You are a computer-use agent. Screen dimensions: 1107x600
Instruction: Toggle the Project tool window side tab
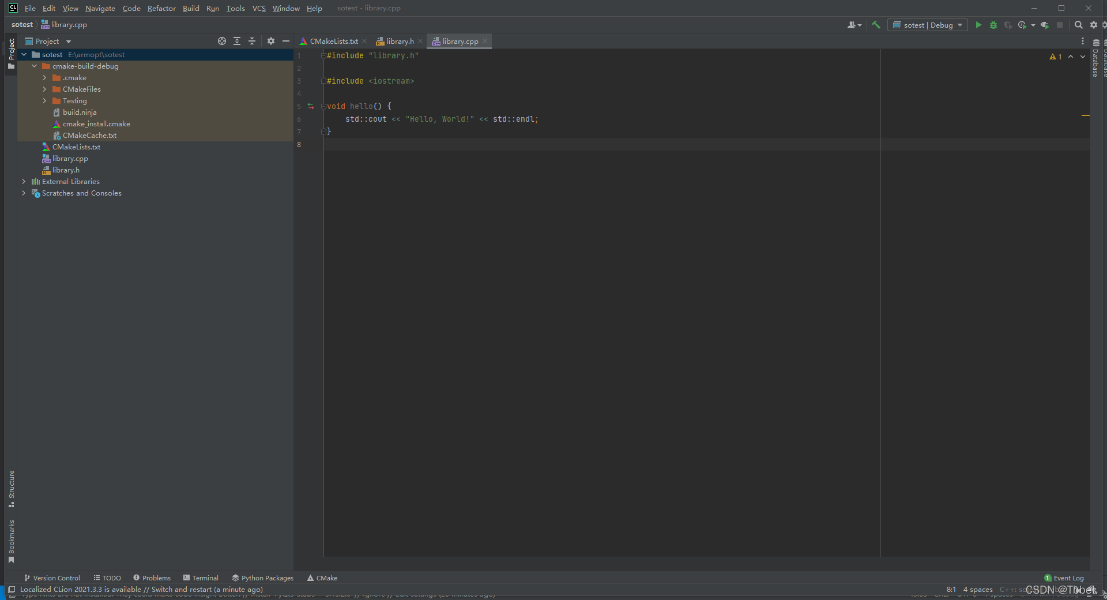click(x=11, y=54)
